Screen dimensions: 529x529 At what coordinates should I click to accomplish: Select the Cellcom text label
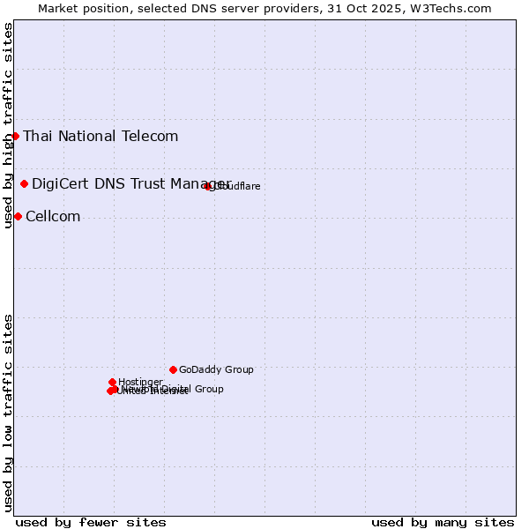[53, 217]
